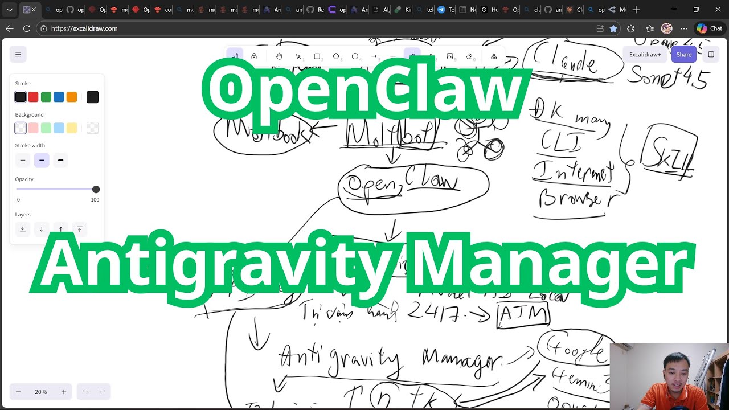
Task: Bring layer to front
Action: click(x=80, y=229)
